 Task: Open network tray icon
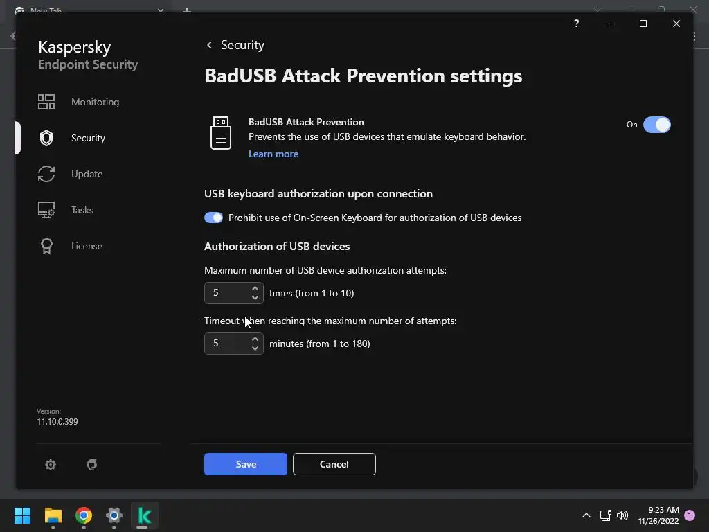(605, 515)
